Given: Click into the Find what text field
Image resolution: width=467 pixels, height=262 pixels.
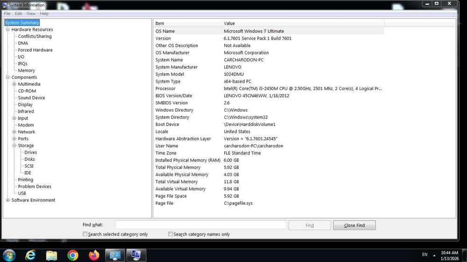Looking at the screenshot, I should tap(201, 225).
